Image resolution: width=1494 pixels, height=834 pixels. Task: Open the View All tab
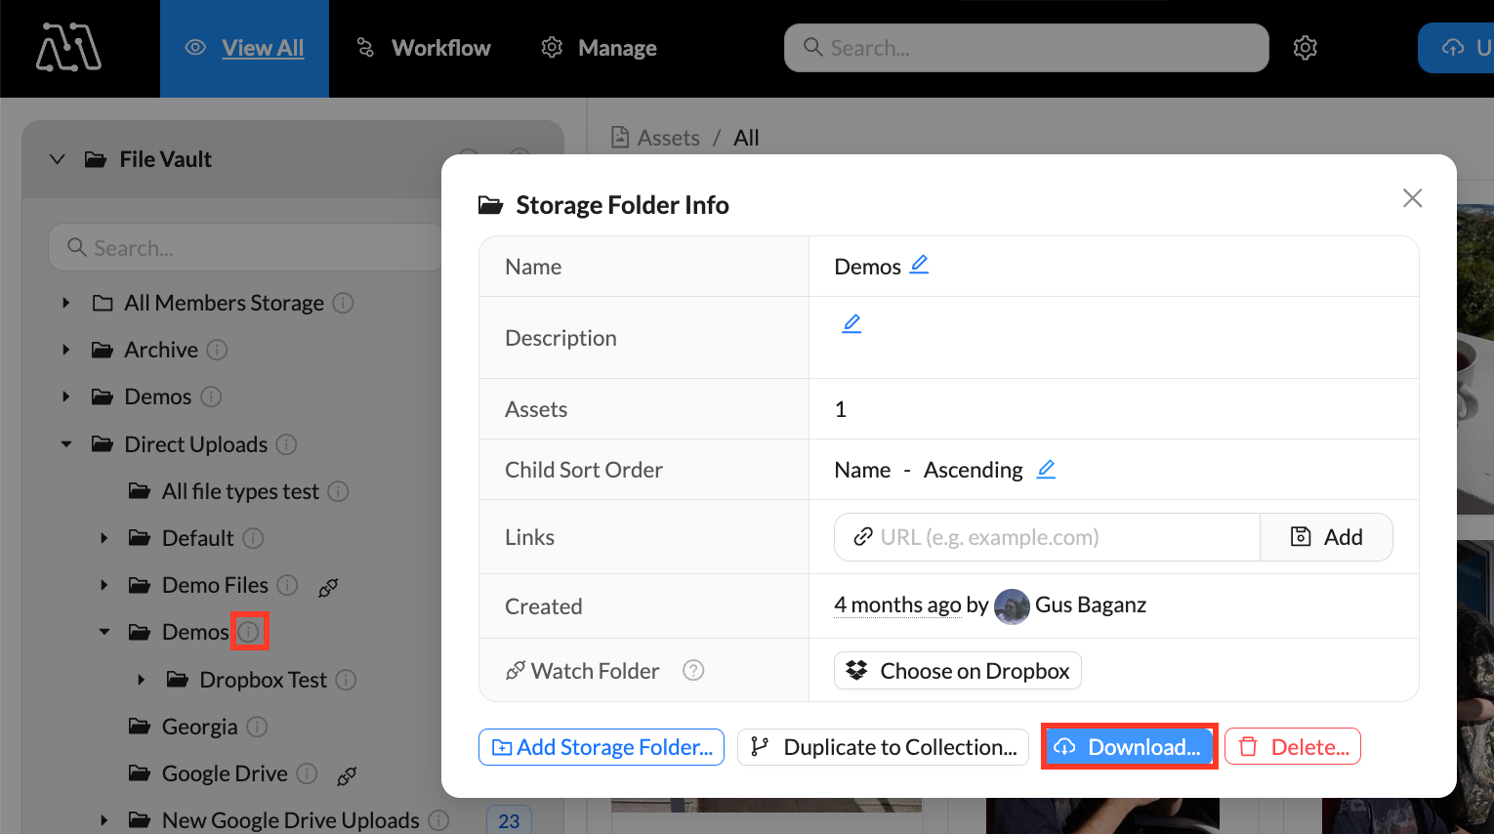click(244, 48)
